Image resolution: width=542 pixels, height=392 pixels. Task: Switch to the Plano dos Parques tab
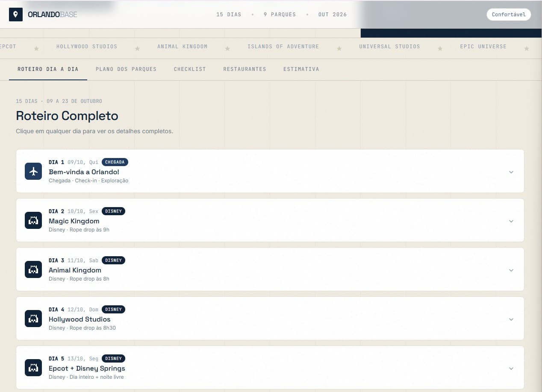coord(126,69)
